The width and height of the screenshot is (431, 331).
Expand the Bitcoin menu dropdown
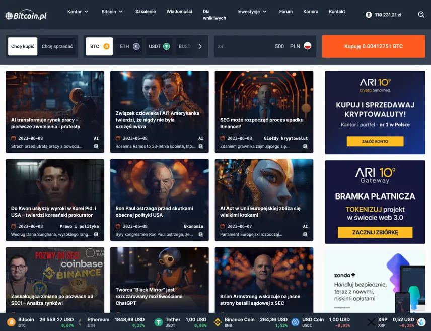coord(112,12)
